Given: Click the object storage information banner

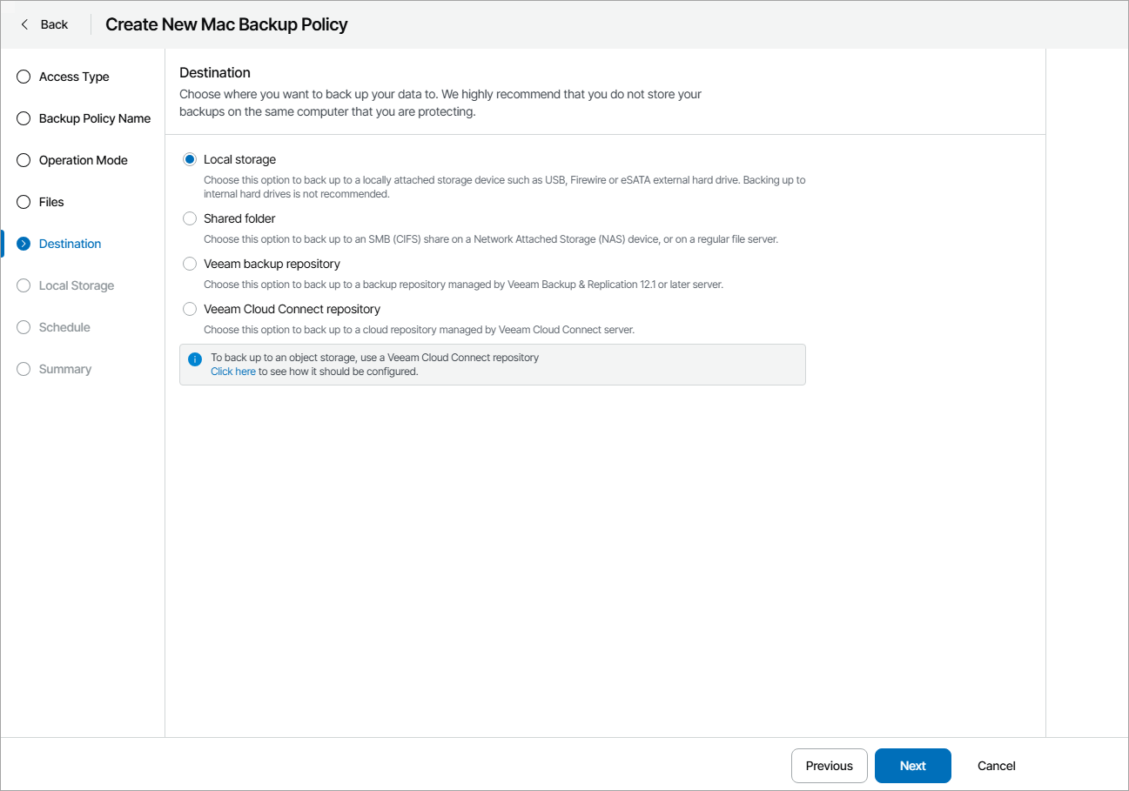Looking at the screenshot, I should pyautogui.click(x=492, y=364).
